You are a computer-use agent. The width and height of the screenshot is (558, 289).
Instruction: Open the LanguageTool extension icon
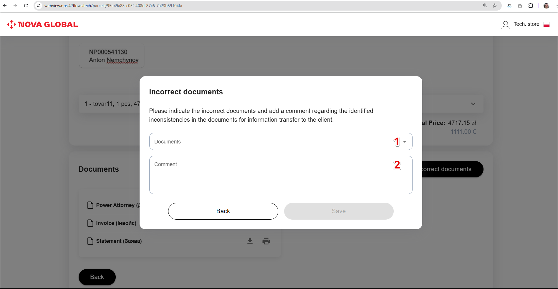tap(509, 6)
